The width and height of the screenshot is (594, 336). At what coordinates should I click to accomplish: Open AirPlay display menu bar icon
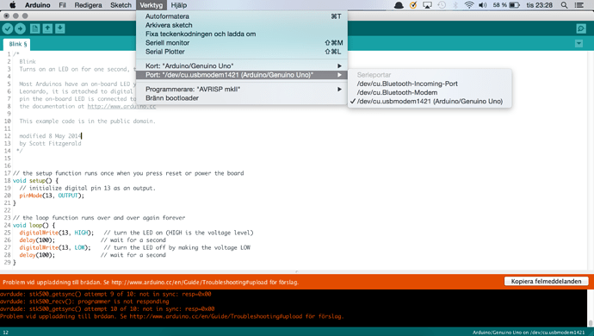click(427, 5)
